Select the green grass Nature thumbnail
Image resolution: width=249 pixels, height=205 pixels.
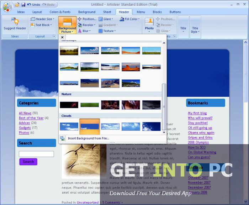[x=90, y=105]
